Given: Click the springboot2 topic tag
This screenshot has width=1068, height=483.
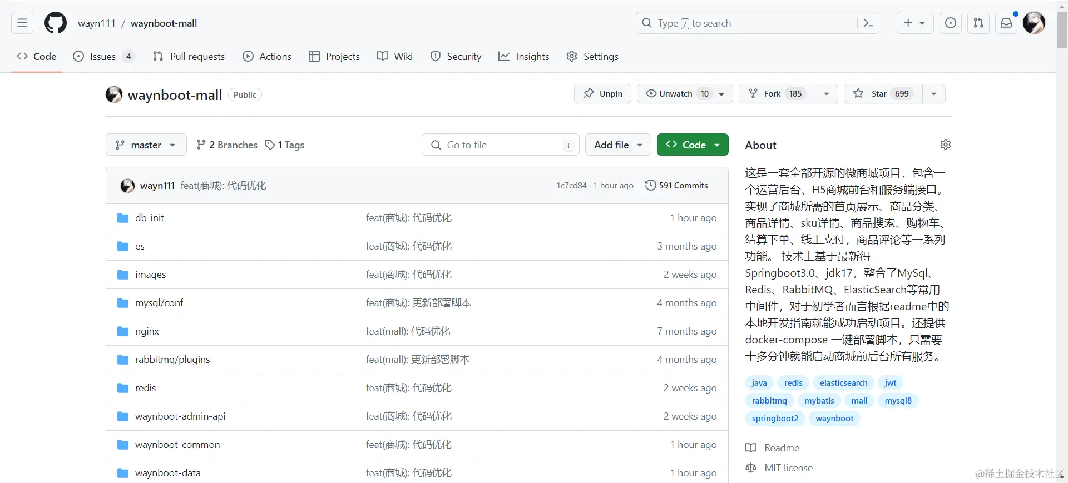Looking at the screenshot, I should (x=775, y=419).
